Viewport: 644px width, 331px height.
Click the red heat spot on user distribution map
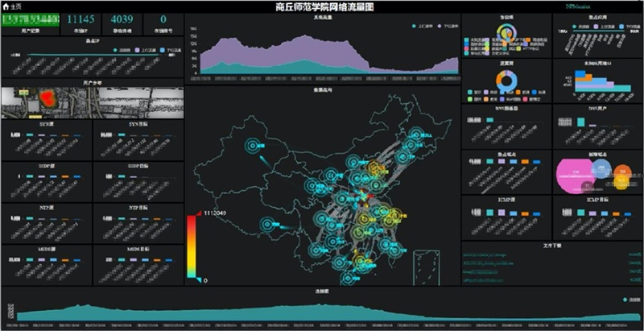pyautogui.click(x=49, y=97)
